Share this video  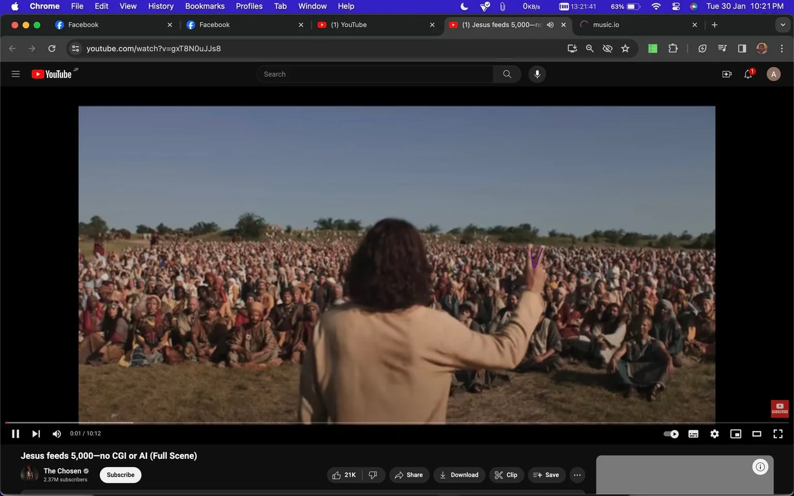pyautogui.click(x=409, y=475)
